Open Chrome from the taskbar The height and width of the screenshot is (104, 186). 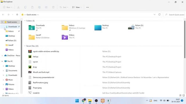(x=84, y=101)
